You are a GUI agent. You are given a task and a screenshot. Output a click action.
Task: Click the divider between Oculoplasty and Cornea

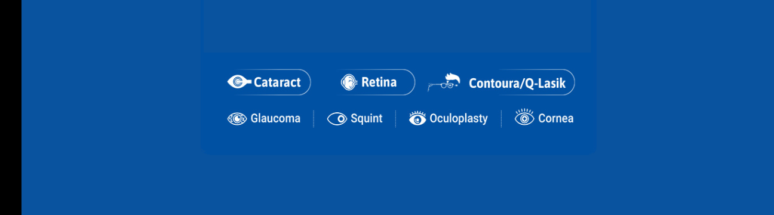(501, 119)
